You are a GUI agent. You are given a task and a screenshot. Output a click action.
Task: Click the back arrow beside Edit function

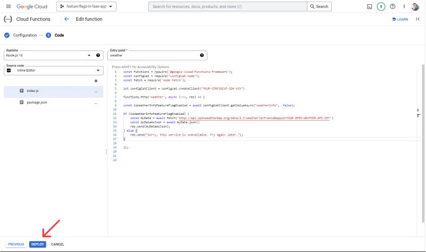point(66,19)
